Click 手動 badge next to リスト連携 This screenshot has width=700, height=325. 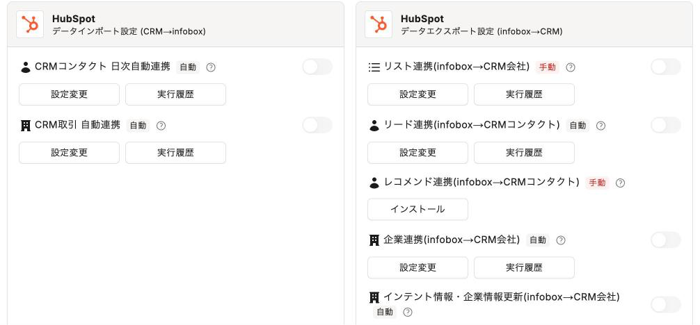click(x=548, y=67)
